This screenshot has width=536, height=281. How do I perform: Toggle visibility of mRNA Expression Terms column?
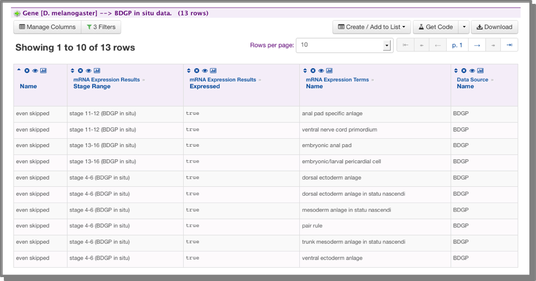click(x=321, y=71)
